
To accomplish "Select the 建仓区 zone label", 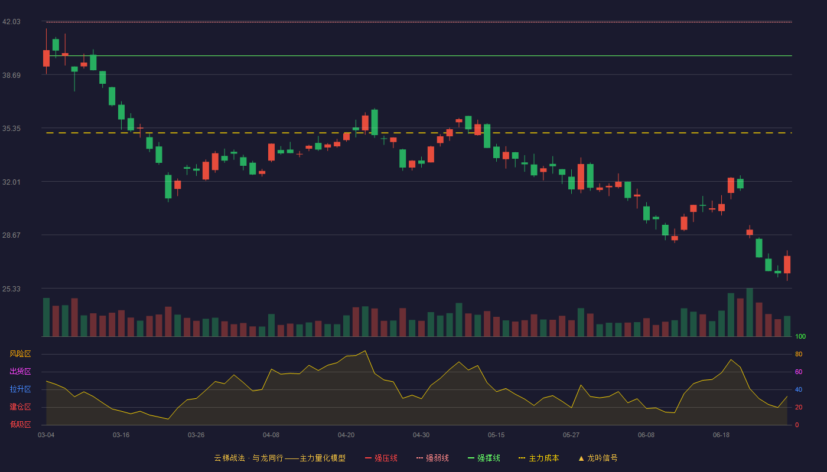I will [x=20, y=407].
